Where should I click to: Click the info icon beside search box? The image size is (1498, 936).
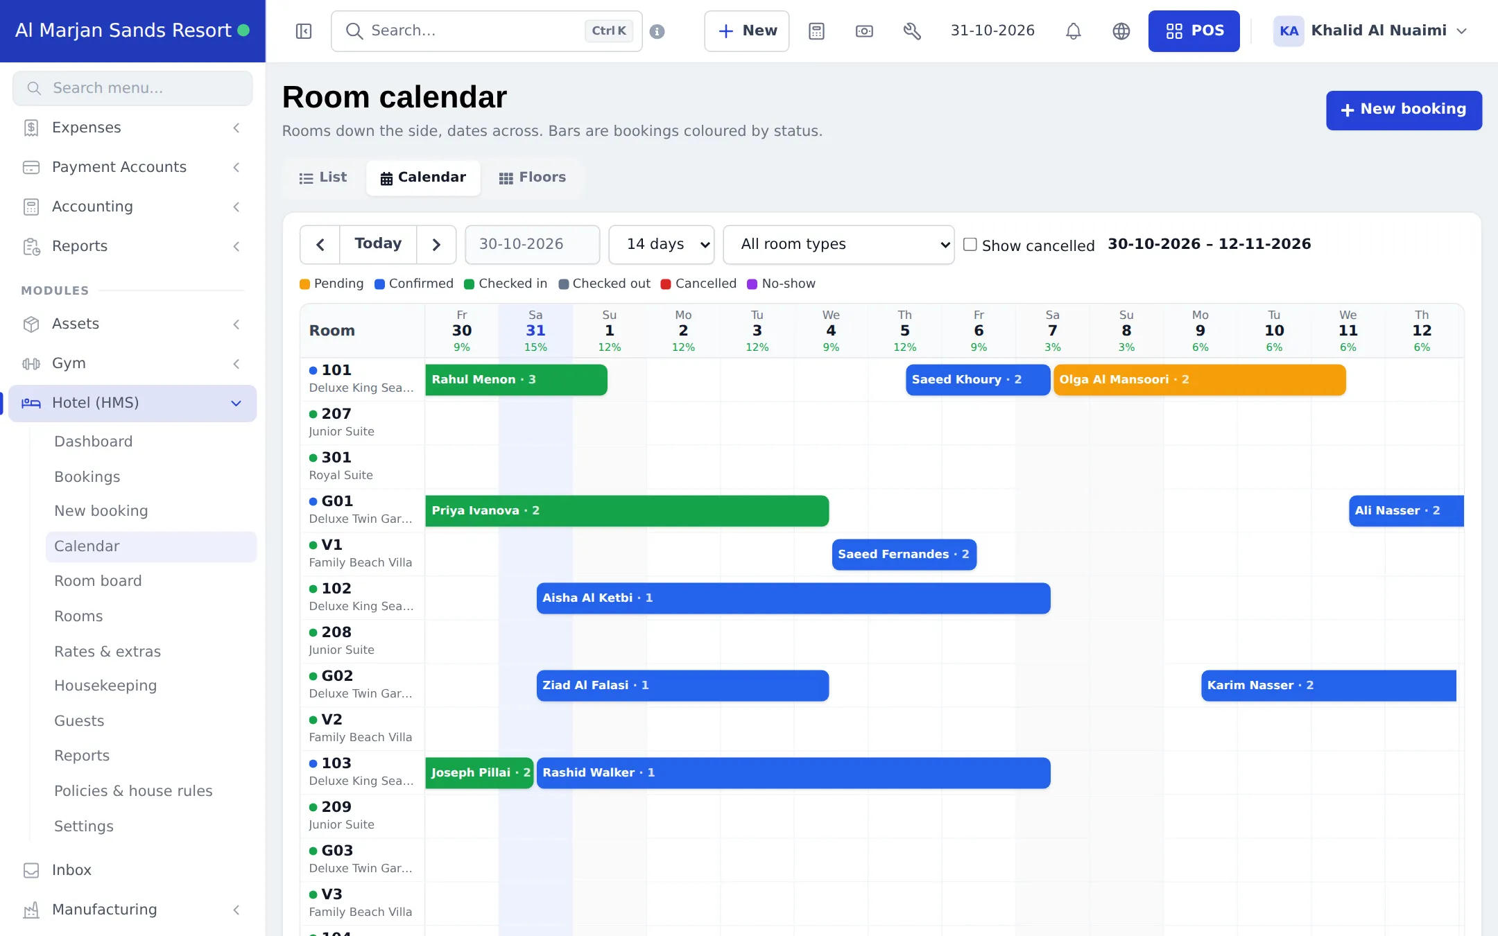[x=657, y=31]
